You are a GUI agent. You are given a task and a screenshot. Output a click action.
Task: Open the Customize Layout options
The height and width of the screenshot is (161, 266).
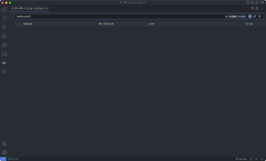point(263,2)
